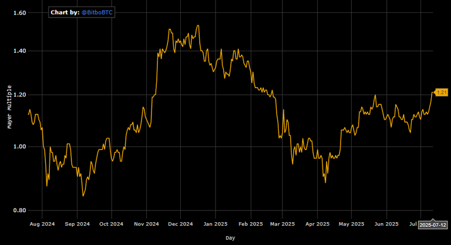Click the May 2025 axis label
Screen dimensions: 451x245
[x=351, y=224]
